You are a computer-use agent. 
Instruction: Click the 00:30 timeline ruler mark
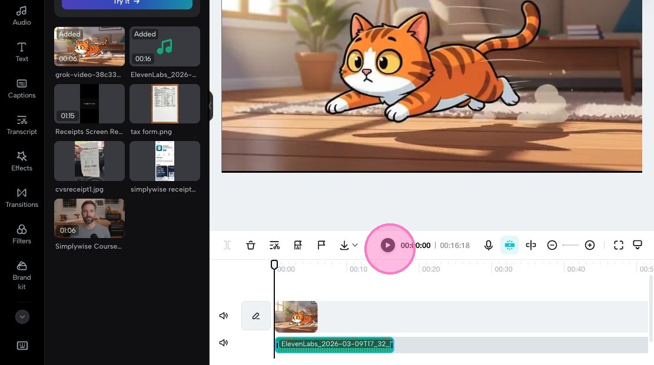point(503,269)
